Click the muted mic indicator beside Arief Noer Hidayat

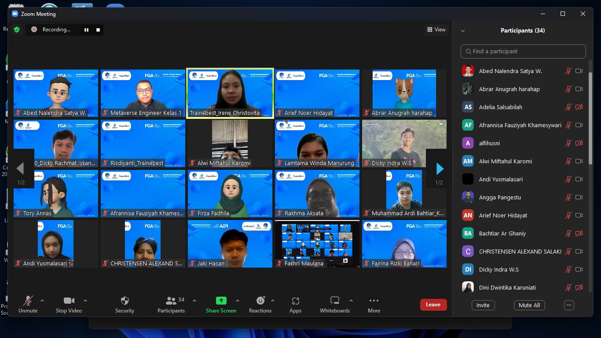[x=568, y=215]
